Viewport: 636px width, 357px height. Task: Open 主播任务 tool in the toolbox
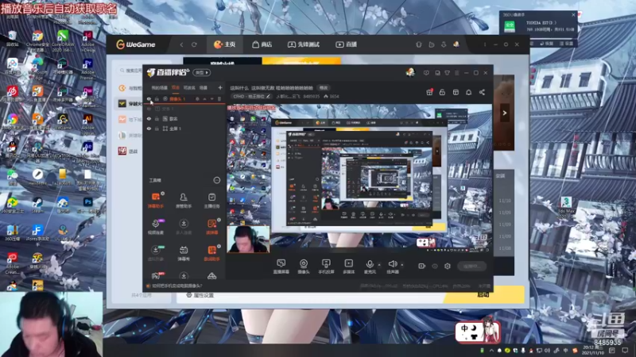211,201
